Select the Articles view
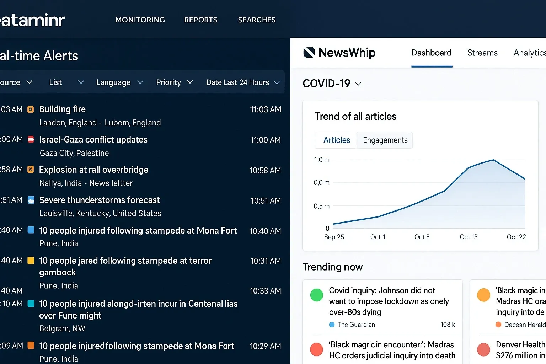 [335, 140]
